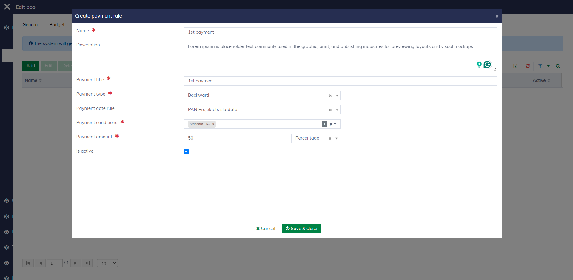Clear the Percentage unit selection
The height and width of the screenshot is (280, 573).
click(x=330, y=138)
